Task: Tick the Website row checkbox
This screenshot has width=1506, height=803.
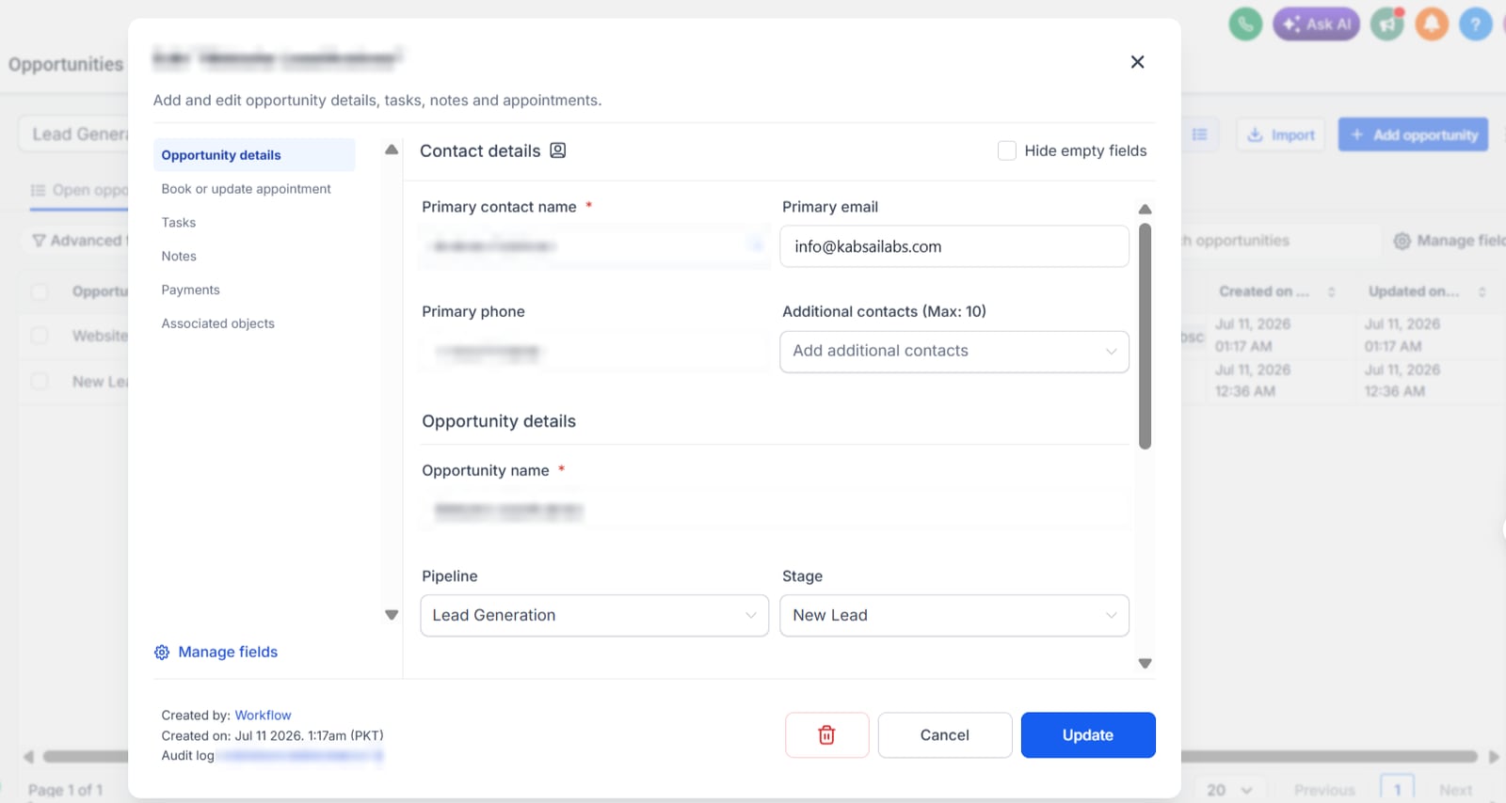Action: click(40, 336)
